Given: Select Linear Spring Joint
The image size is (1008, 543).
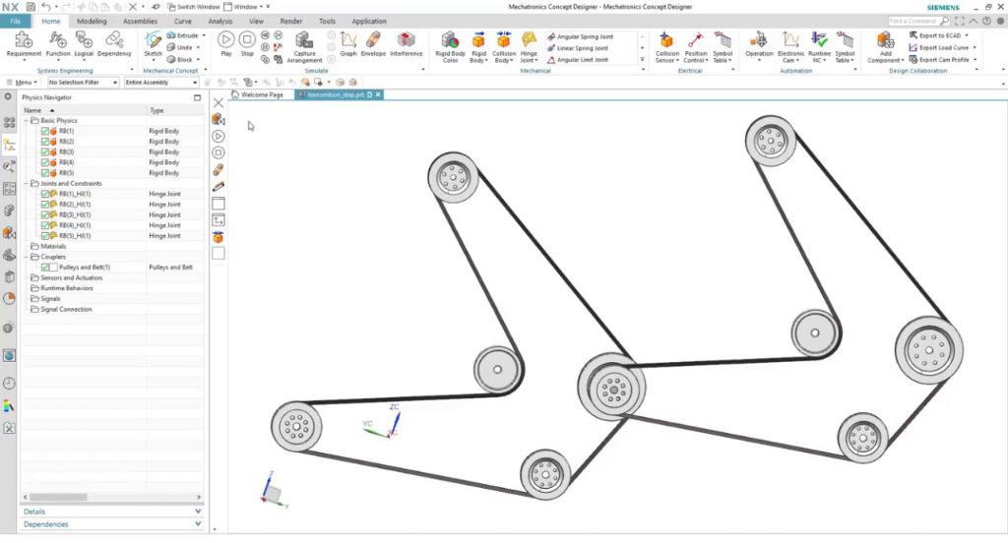Looking at the screenshot, I should click(577, 48).
